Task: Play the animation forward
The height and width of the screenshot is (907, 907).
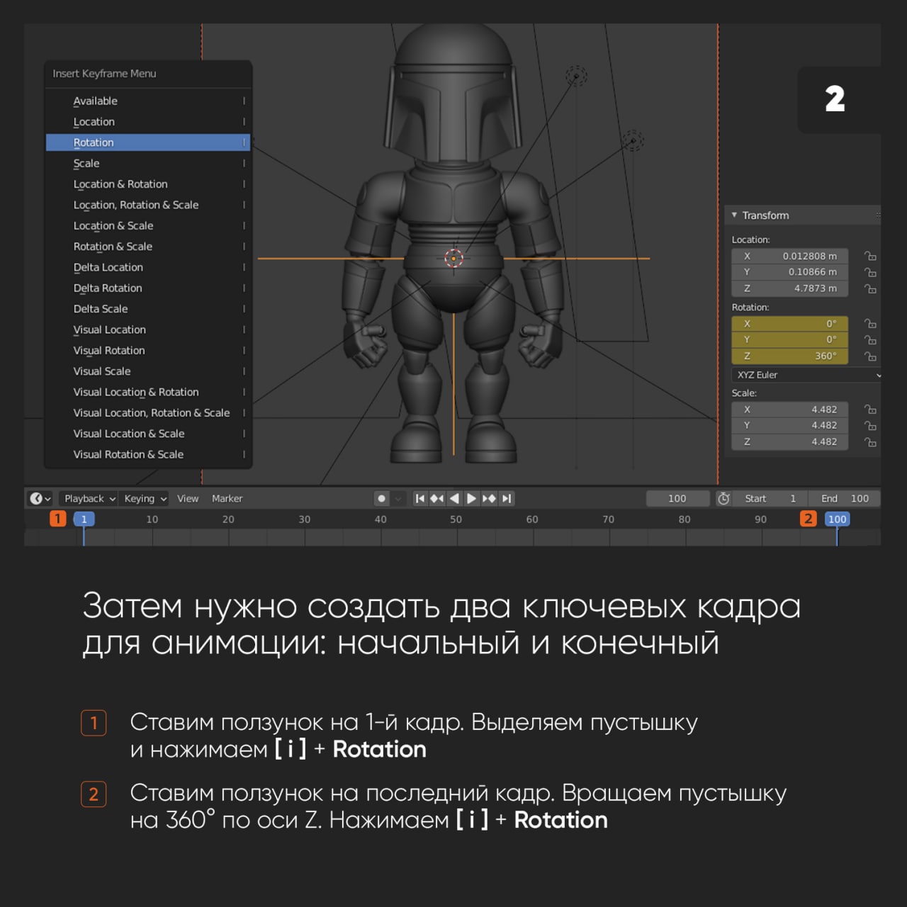Action: coord(471,499)
